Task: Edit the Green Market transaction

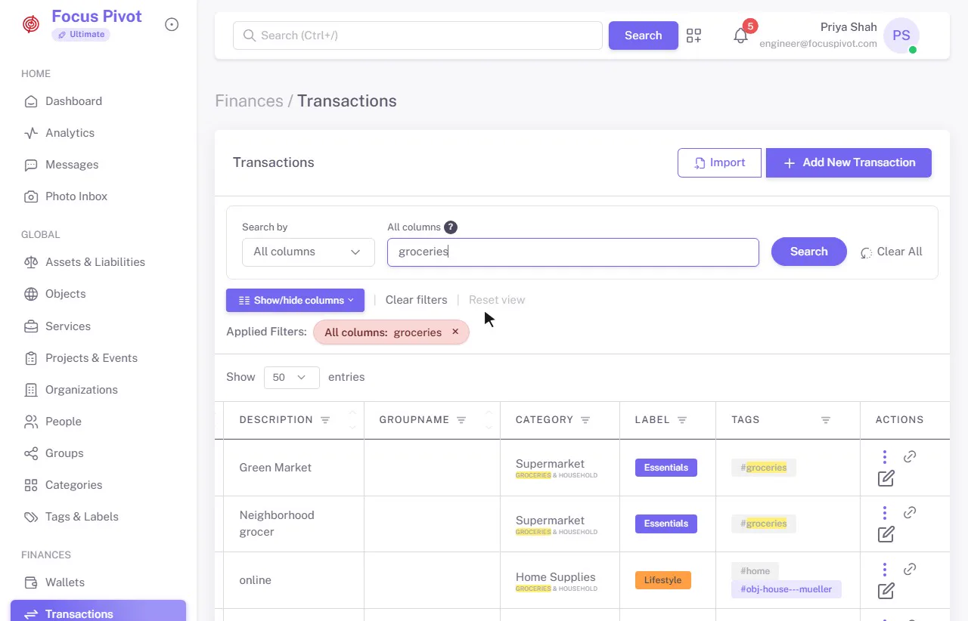Action: (886, 478)
